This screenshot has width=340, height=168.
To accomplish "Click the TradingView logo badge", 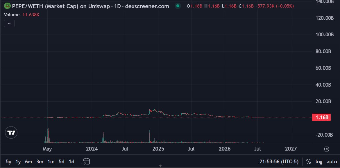I will coord(11,133).
